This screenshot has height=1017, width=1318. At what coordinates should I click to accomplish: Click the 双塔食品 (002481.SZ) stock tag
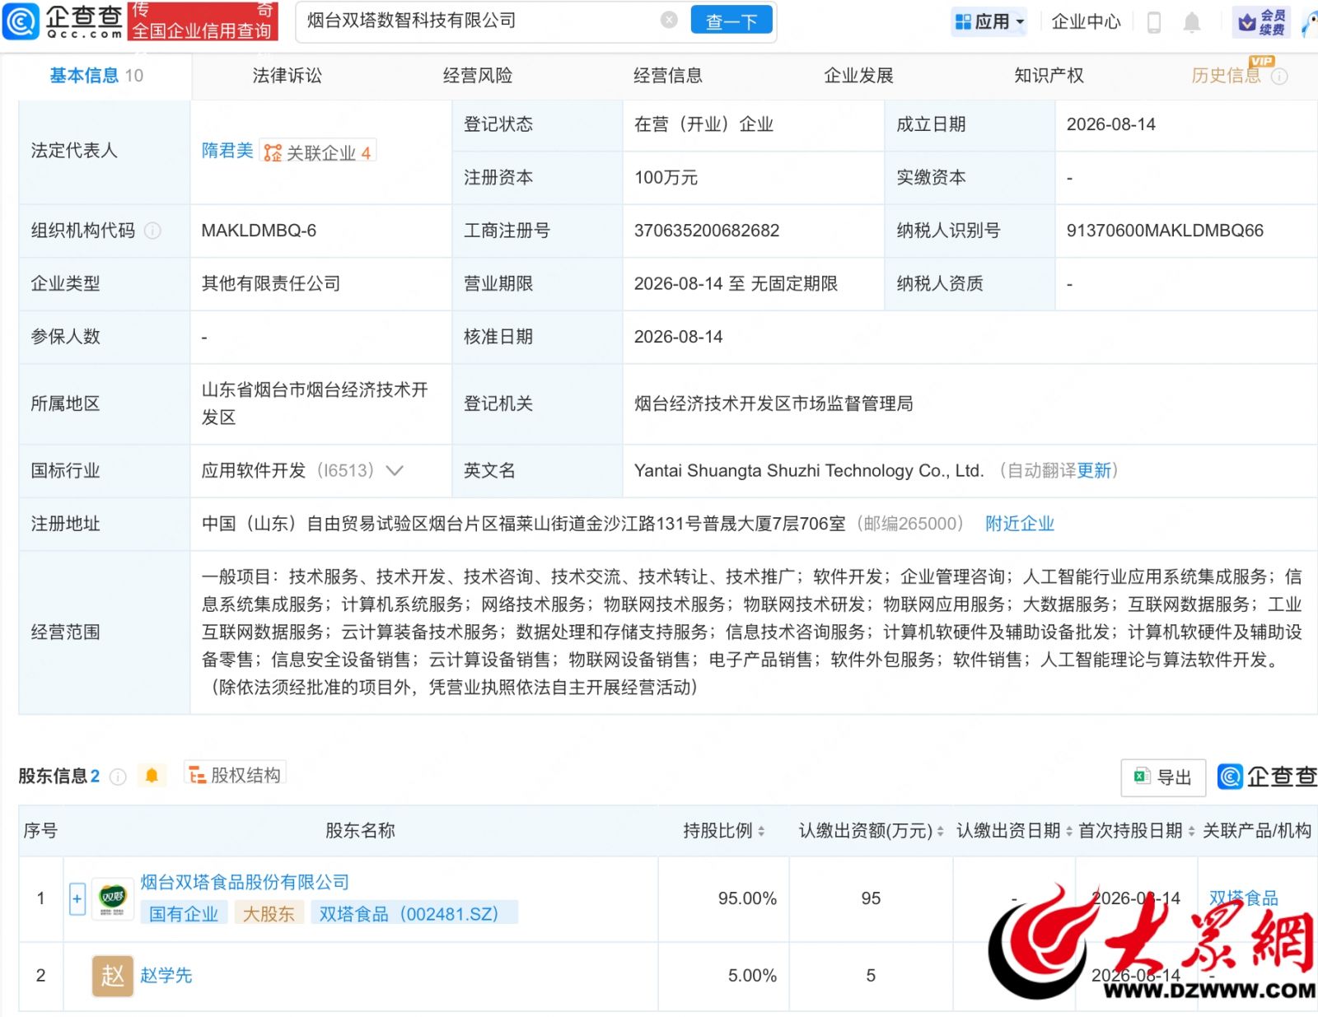[414, 913]
